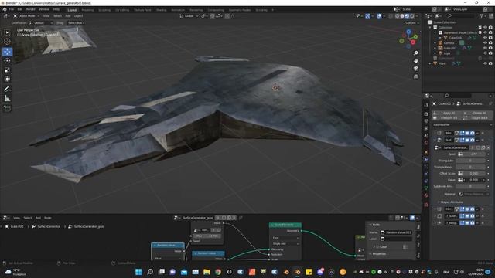The height and width of the screenshot is (278, 495).
Task: Toggle the camera view icon in the viewport
Action: 416,69
